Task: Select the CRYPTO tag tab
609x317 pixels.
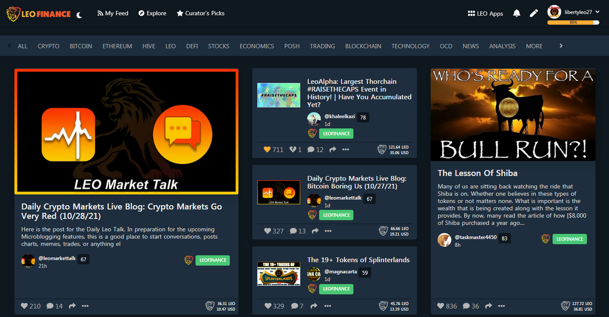Action: tap(49, 46)
